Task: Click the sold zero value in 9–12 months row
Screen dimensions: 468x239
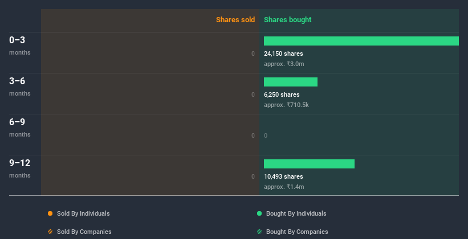Action: coord(253,176)
